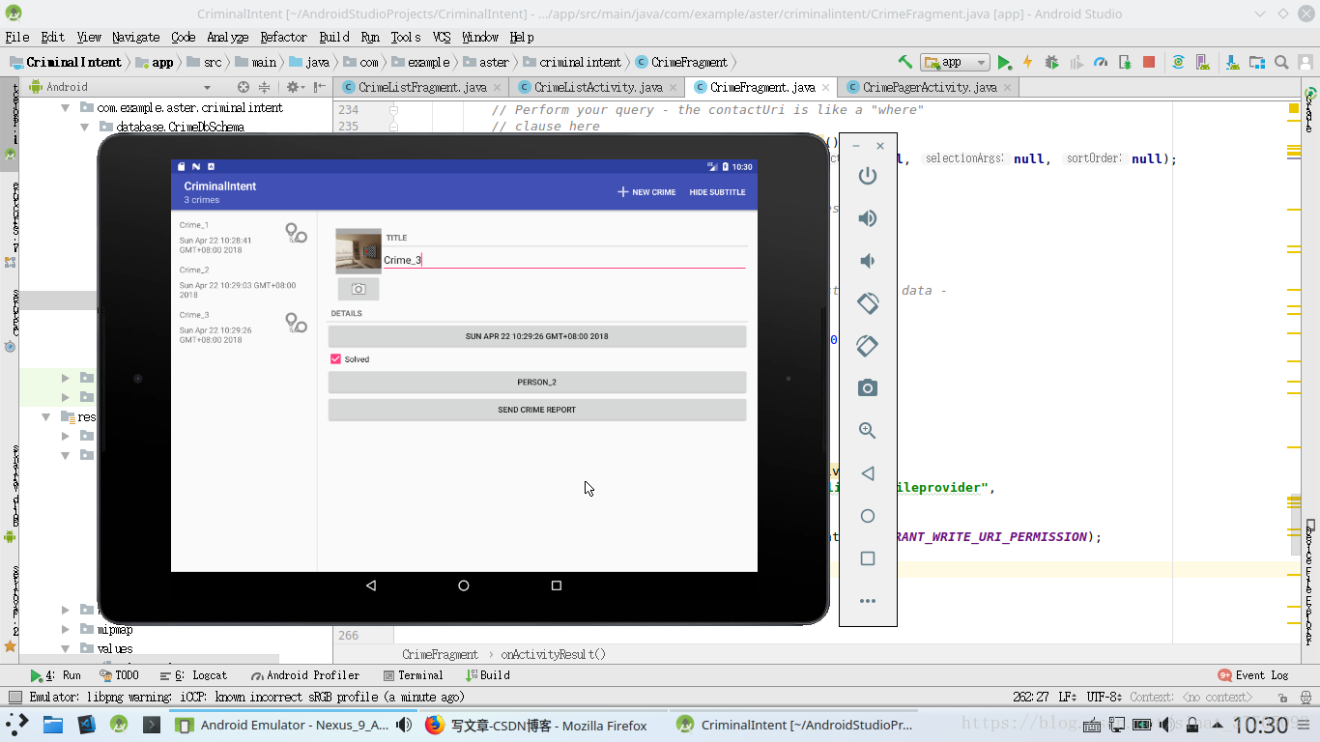Hide the Project tool window panel

pos(319,87)
